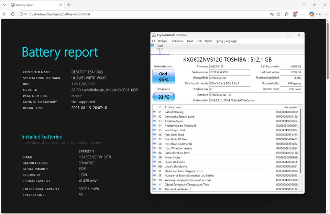
Task: Select the Media and Data Integrity Errors row
Action: coord(225,171)
